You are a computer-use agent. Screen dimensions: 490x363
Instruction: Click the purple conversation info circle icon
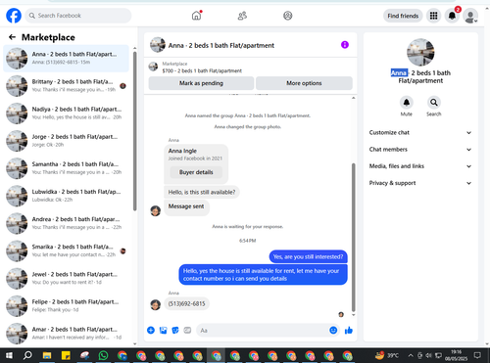point(345,45)
